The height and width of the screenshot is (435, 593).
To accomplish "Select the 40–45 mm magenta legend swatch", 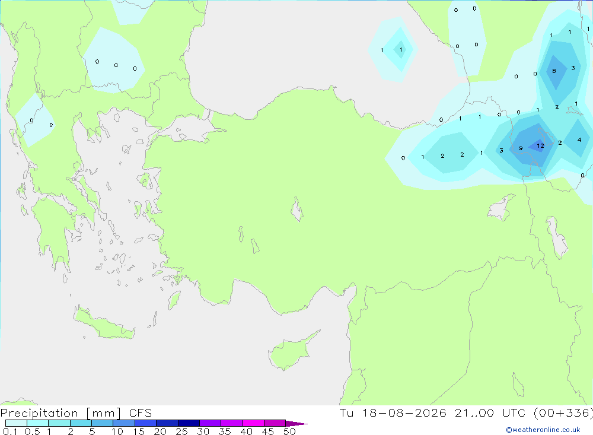I will [x=253, y=423].
